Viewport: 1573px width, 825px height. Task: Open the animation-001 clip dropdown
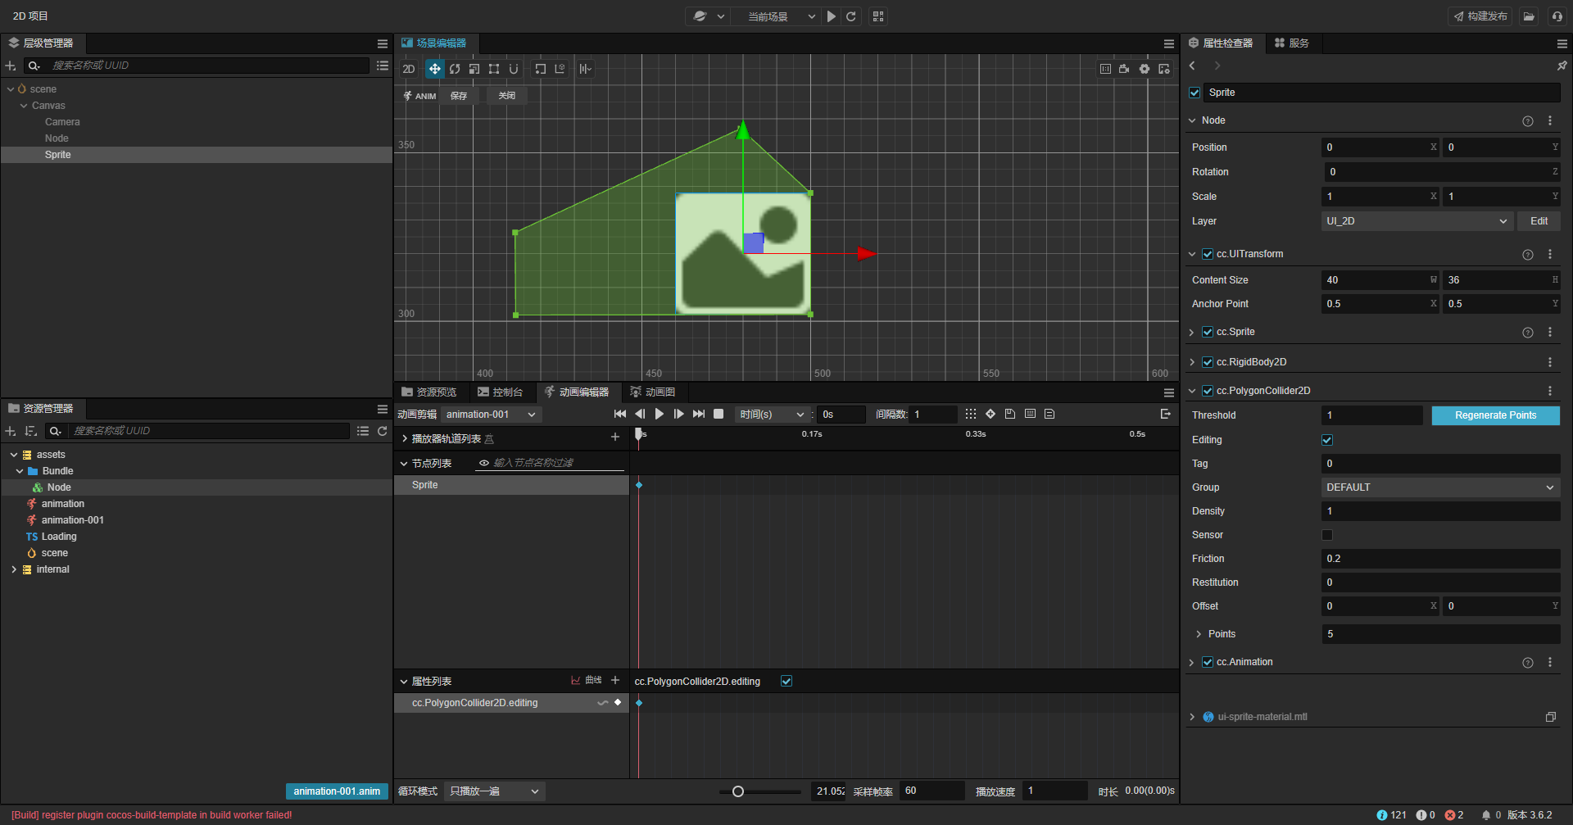[x=491, y=415]
